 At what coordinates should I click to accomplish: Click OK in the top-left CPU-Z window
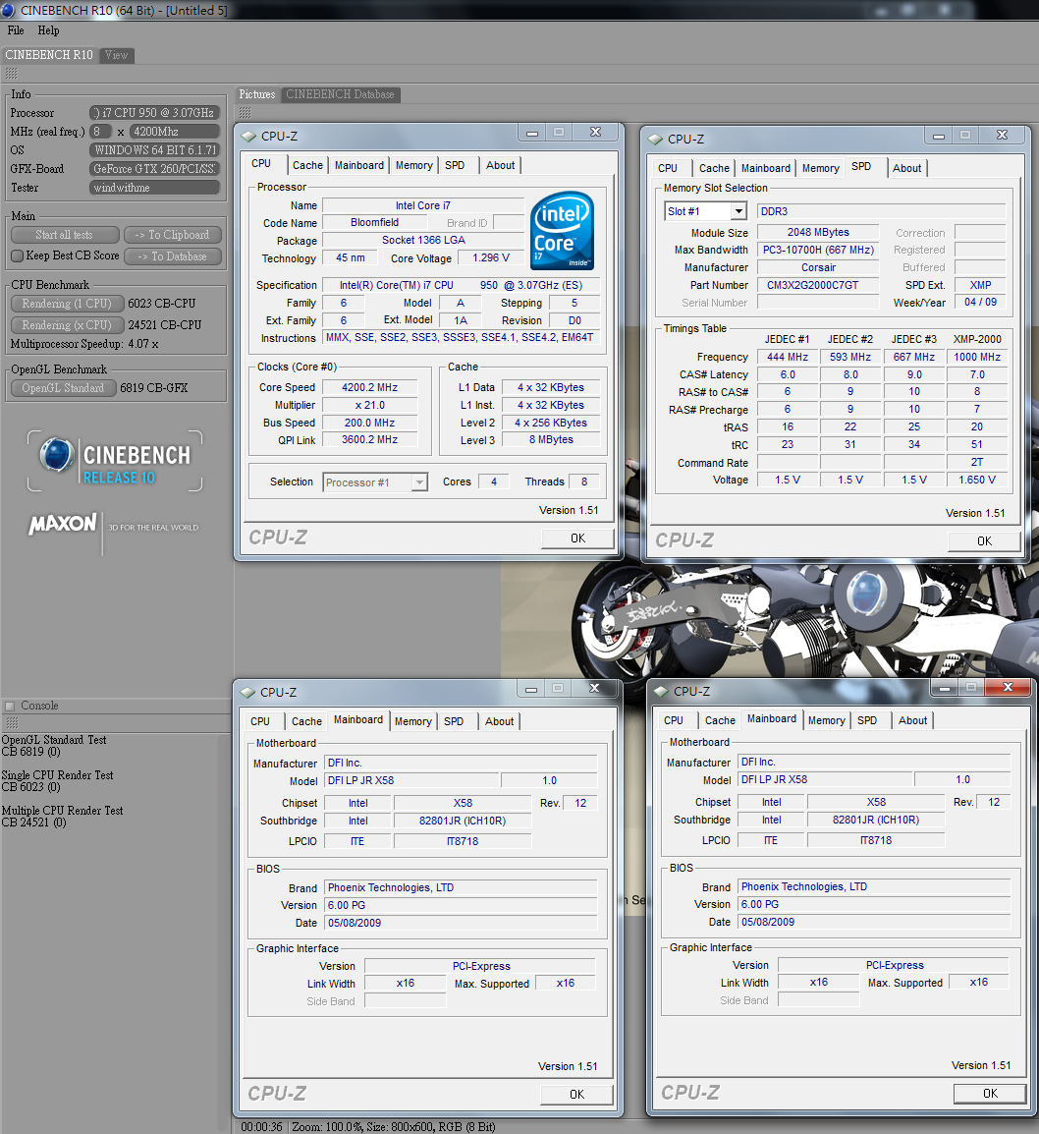coord(578,539)
